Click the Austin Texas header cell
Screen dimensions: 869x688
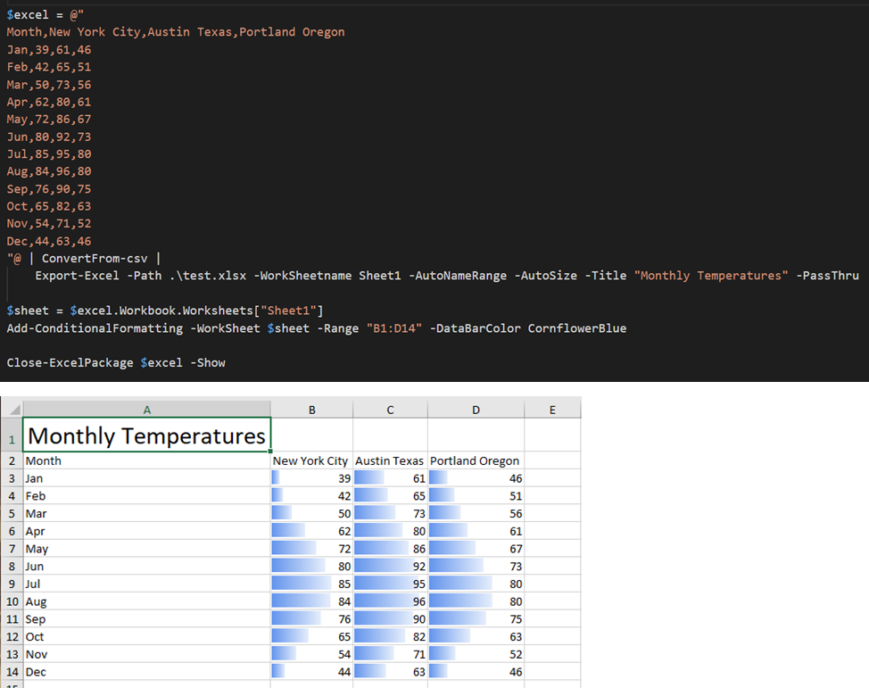[x=390, y=461]
